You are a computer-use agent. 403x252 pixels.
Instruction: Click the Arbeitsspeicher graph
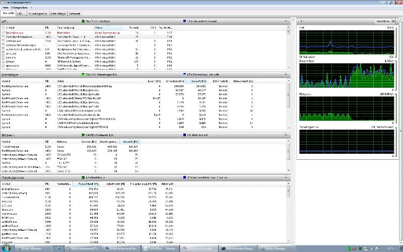tap(347, 142)
